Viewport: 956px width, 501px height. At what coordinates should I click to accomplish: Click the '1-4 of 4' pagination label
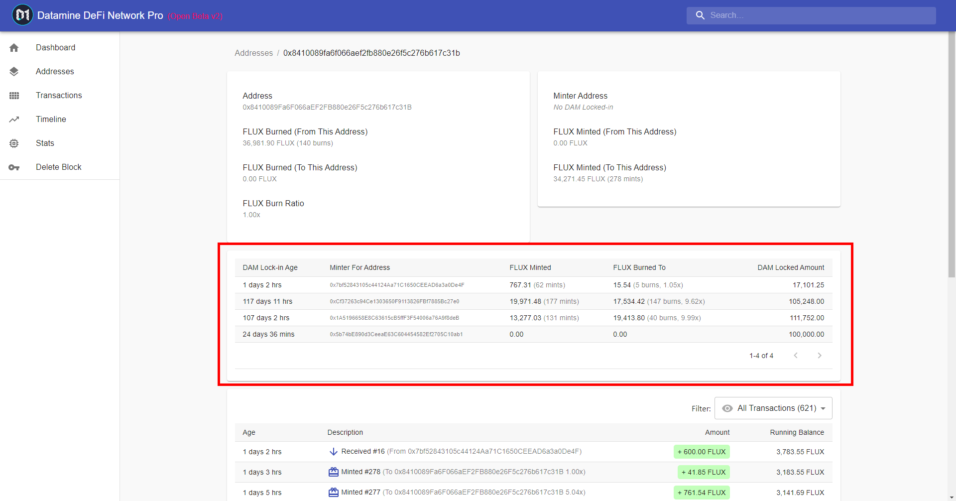click(761, 356)
